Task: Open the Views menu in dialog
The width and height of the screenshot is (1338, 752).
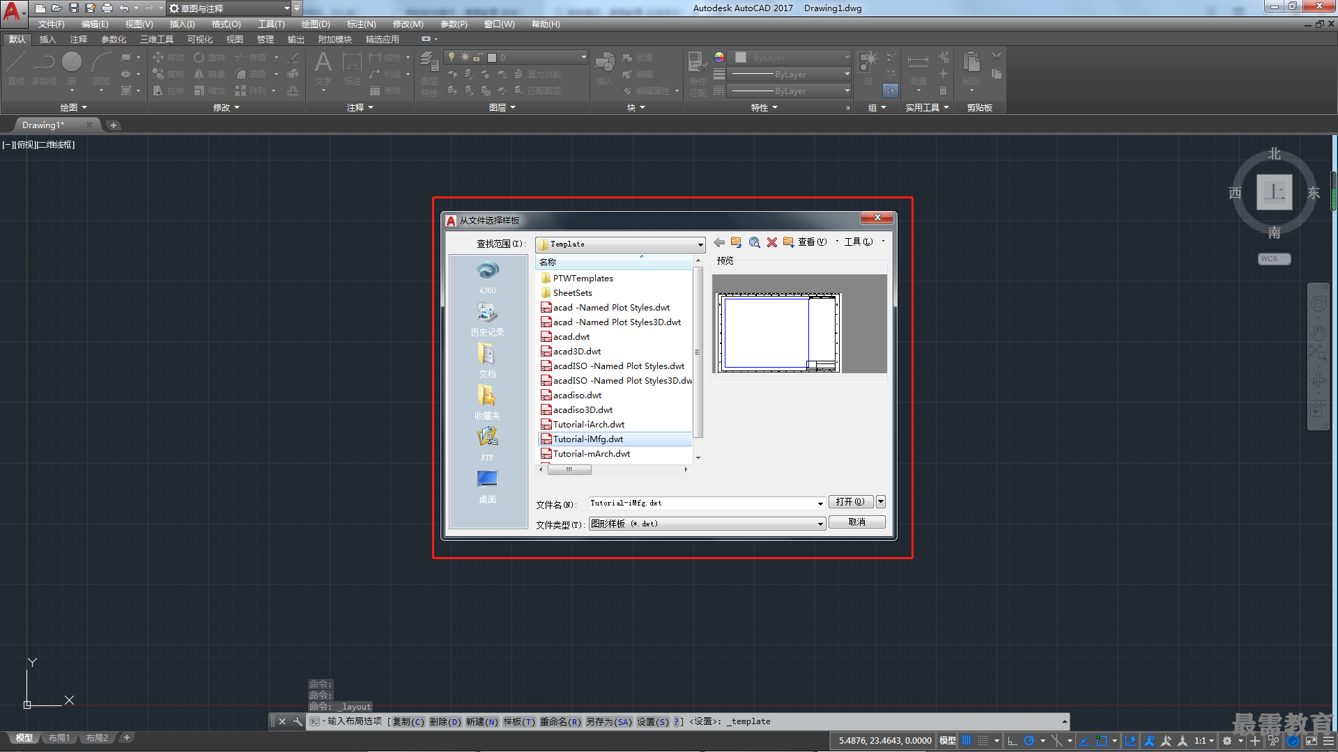Action: tap(813, 242)
